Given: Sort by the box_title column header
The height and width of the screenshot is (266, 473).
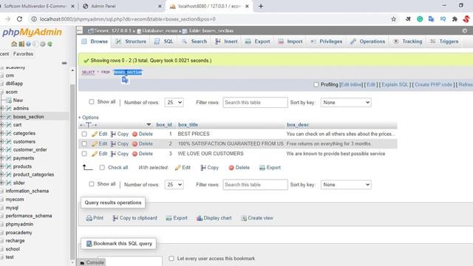Looking at the screenshot, I should [188, 125].
